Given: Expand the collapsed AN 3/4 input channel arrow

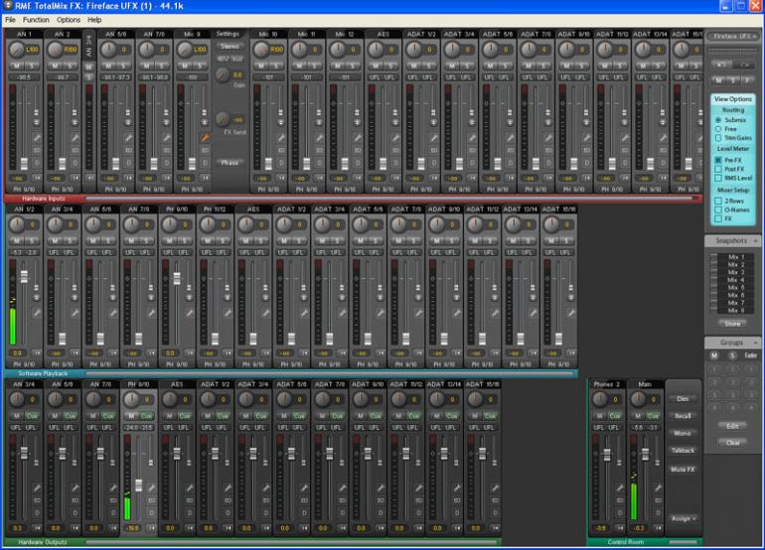Looking at the screenshot, I should [x=88, y=178].
